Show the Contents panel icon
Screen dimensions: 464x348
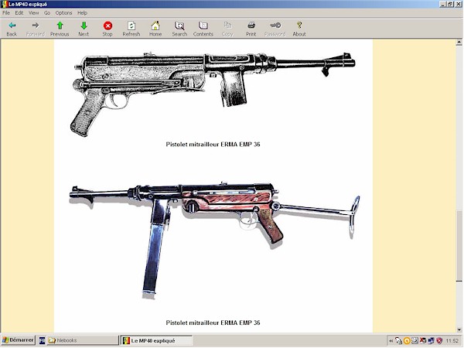(203, 29)
